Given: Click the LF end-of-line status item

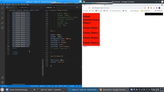Looking at the screenshot, I should pos(53,86).
